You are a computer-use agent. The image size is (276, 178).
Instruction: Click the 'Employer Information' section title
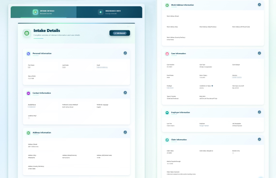tap(181, 112)
